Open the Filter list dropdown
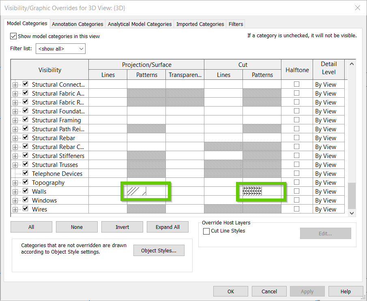This screenshot has height=301, width=367. (60, 49)
